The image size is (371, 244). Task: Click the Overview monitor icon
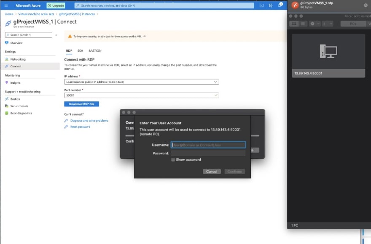click(x=7, y=43)
